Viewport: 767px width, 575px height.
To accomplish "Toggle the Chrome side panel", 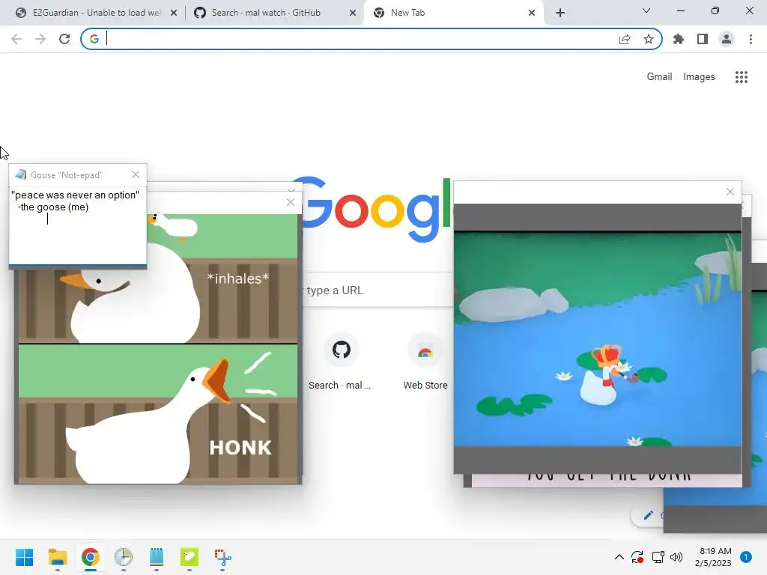I will 703,39.
